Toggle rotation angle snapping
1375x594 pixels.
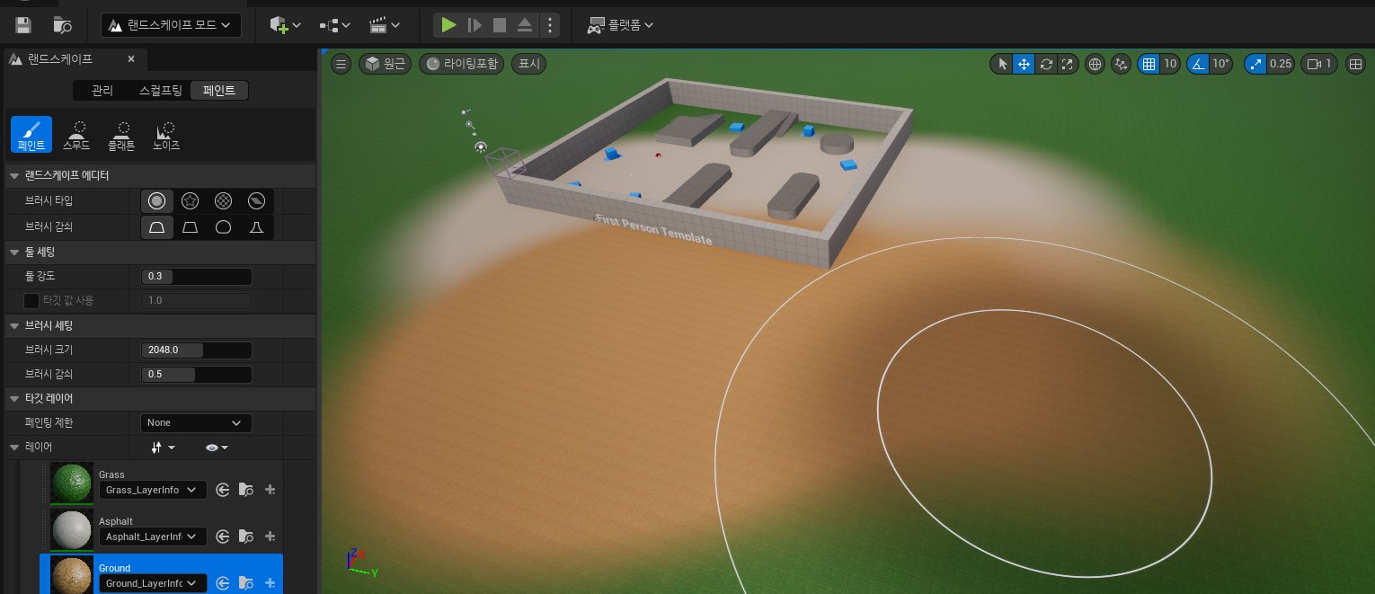[x=1198, y=64]
